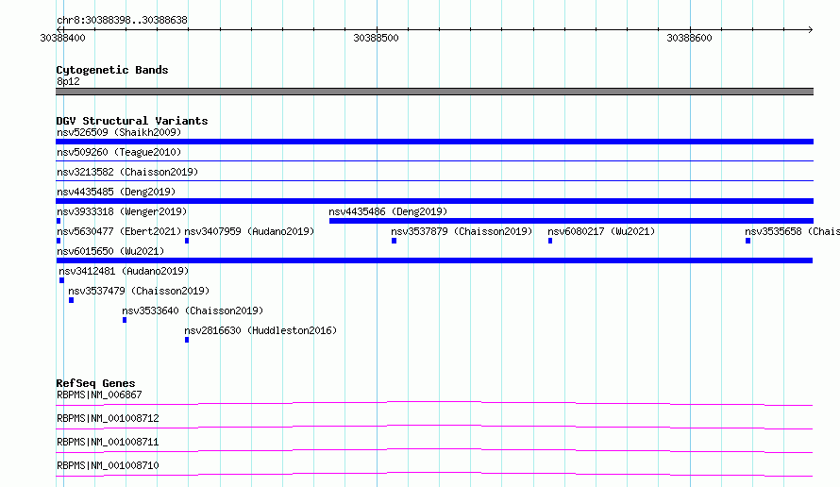Open the nsv3537479 (Chaisson2019) label
This screenshot has height=487, width=840.
point(139,291)
